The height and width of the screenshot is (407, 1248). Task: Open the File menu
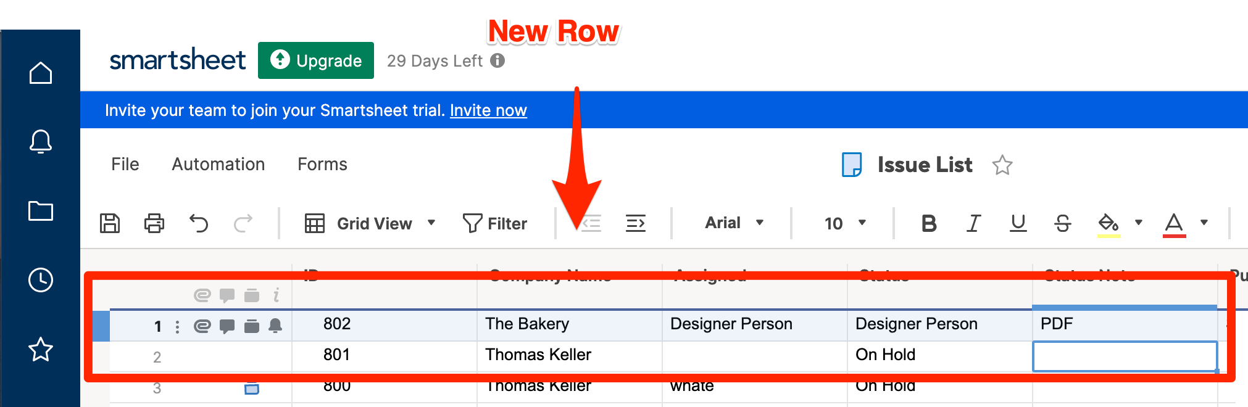click(125, 164)
